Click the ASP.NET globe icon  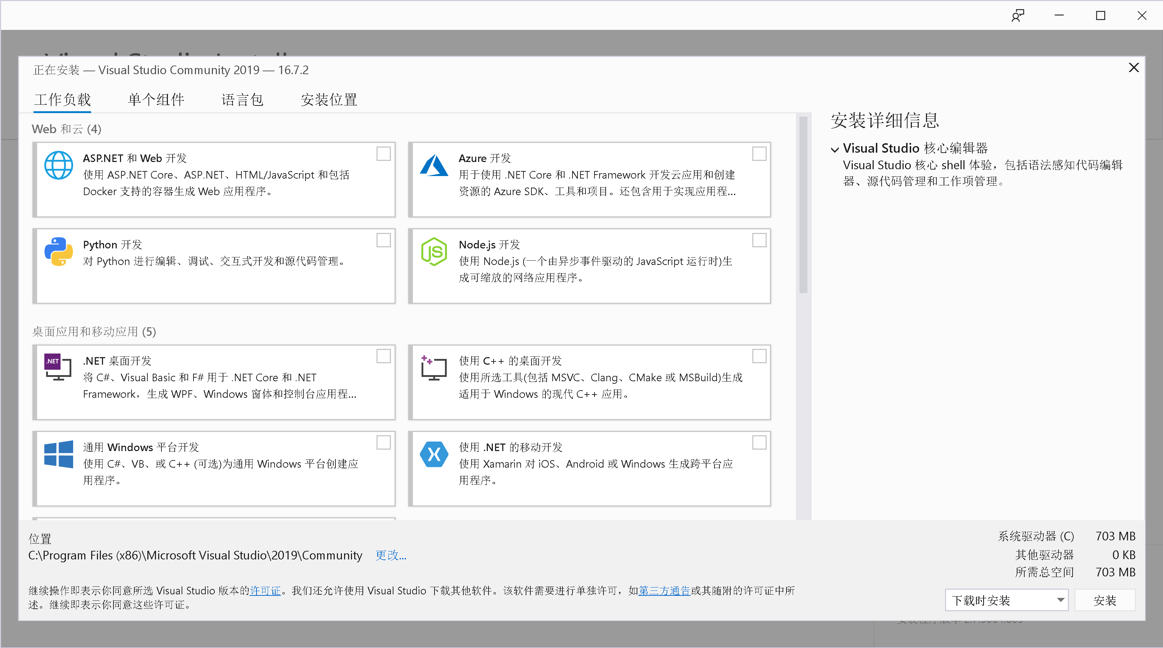59,165
